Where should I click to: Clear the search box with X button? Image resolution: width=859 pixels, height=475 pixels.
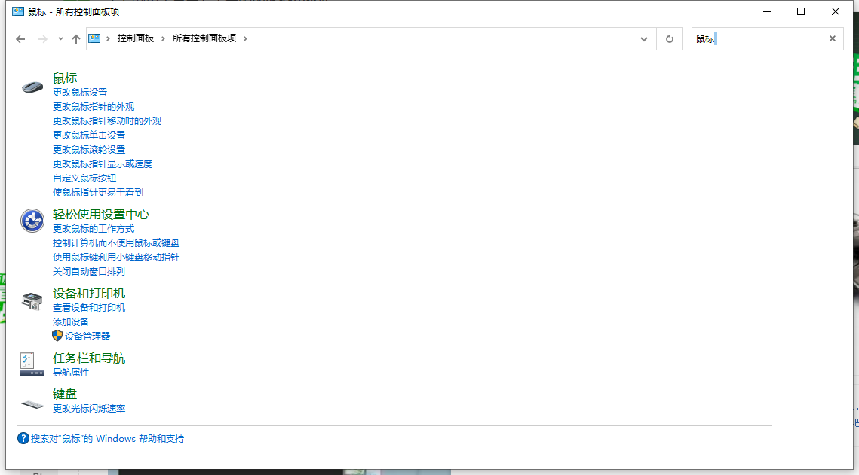[833, 38]
